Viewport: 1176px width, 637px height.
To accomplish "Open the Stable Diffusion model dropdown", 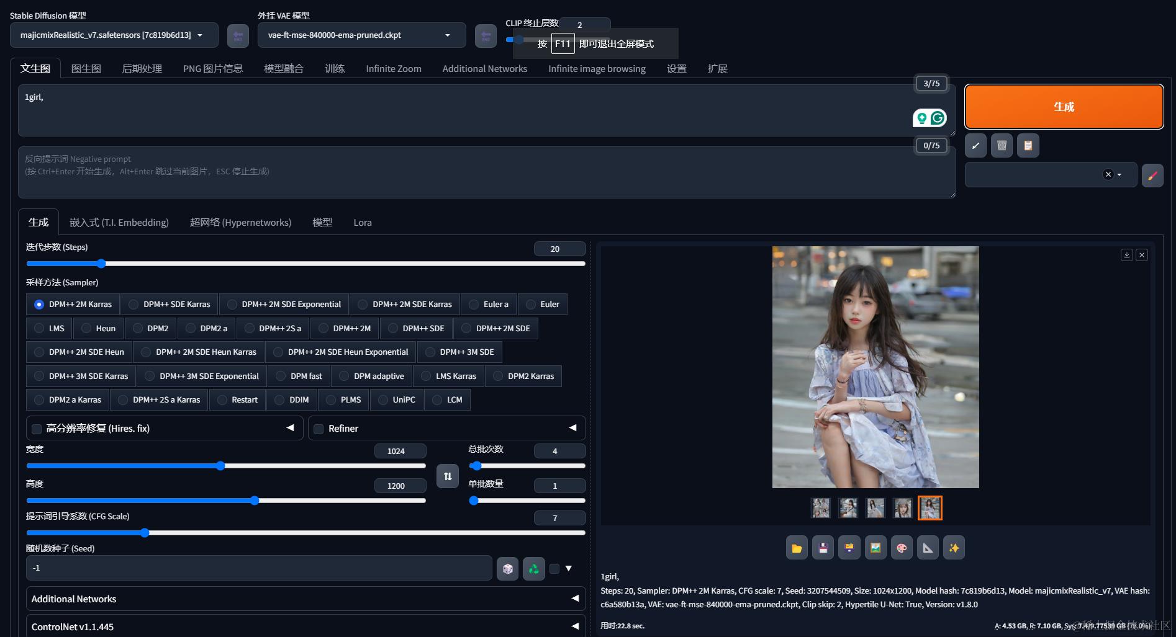I will [114, 35].
